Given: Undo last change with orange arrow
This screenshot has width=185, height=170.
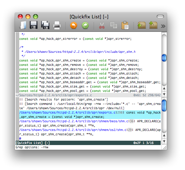Looking at the screenshot, I should tap(74, 25).
